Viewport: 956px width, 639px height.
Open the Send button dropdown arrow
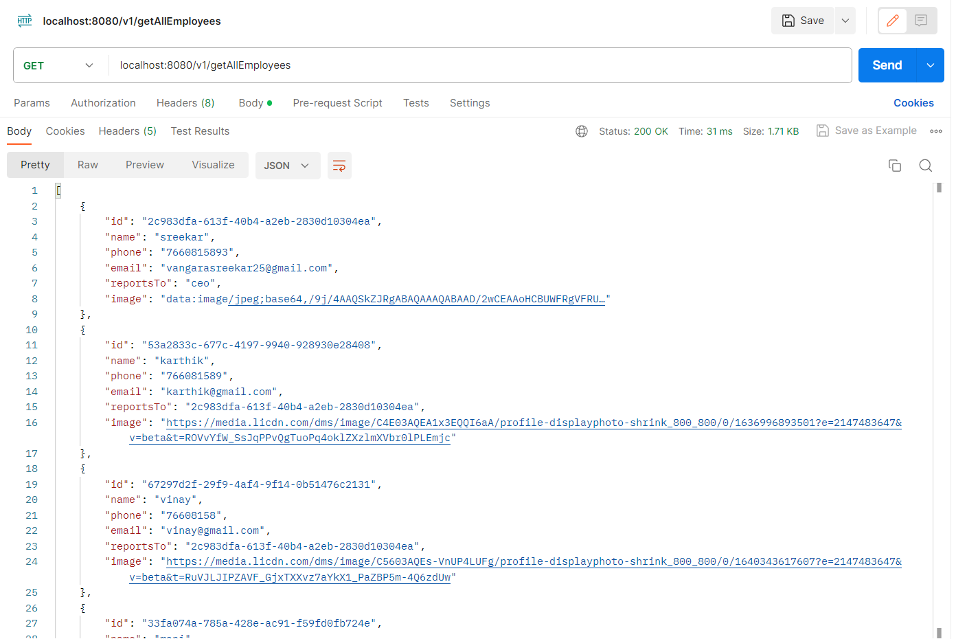(930, 65)
